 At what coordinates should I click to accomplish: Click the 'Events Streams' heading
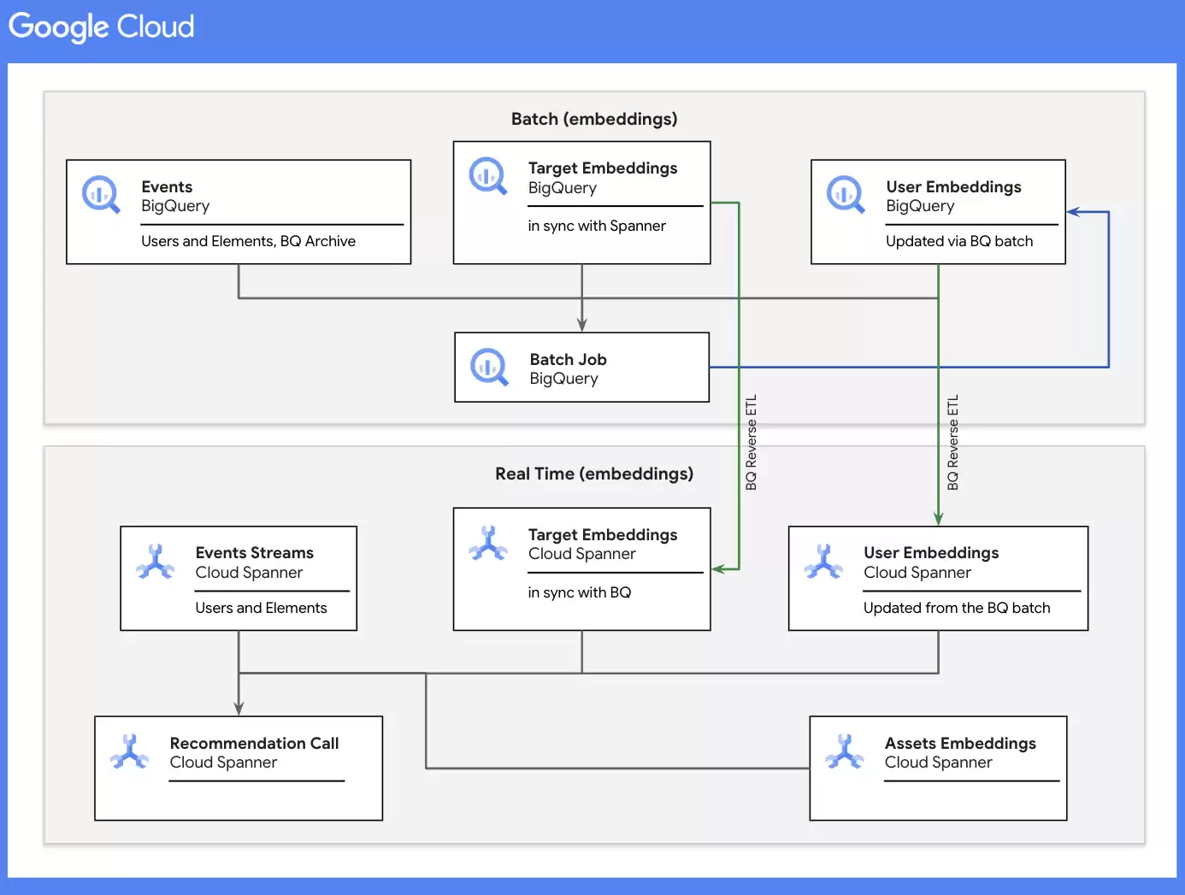tap(254, 553)
